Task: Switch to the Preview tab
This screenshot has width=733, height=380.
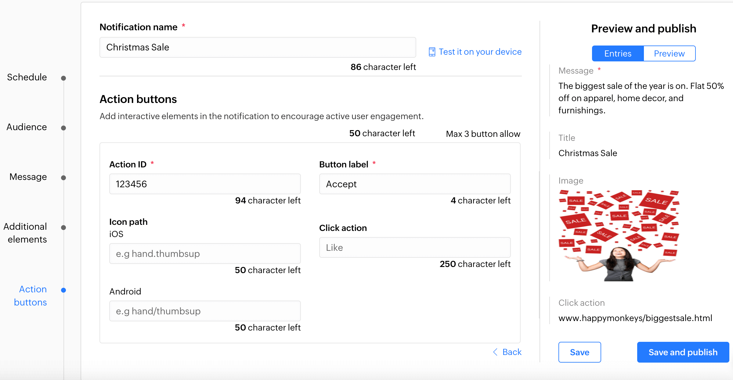Action: [x=669, y=53]
